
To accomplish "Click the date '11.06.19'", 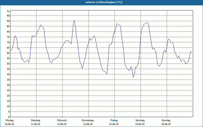I will coord(36,124).
